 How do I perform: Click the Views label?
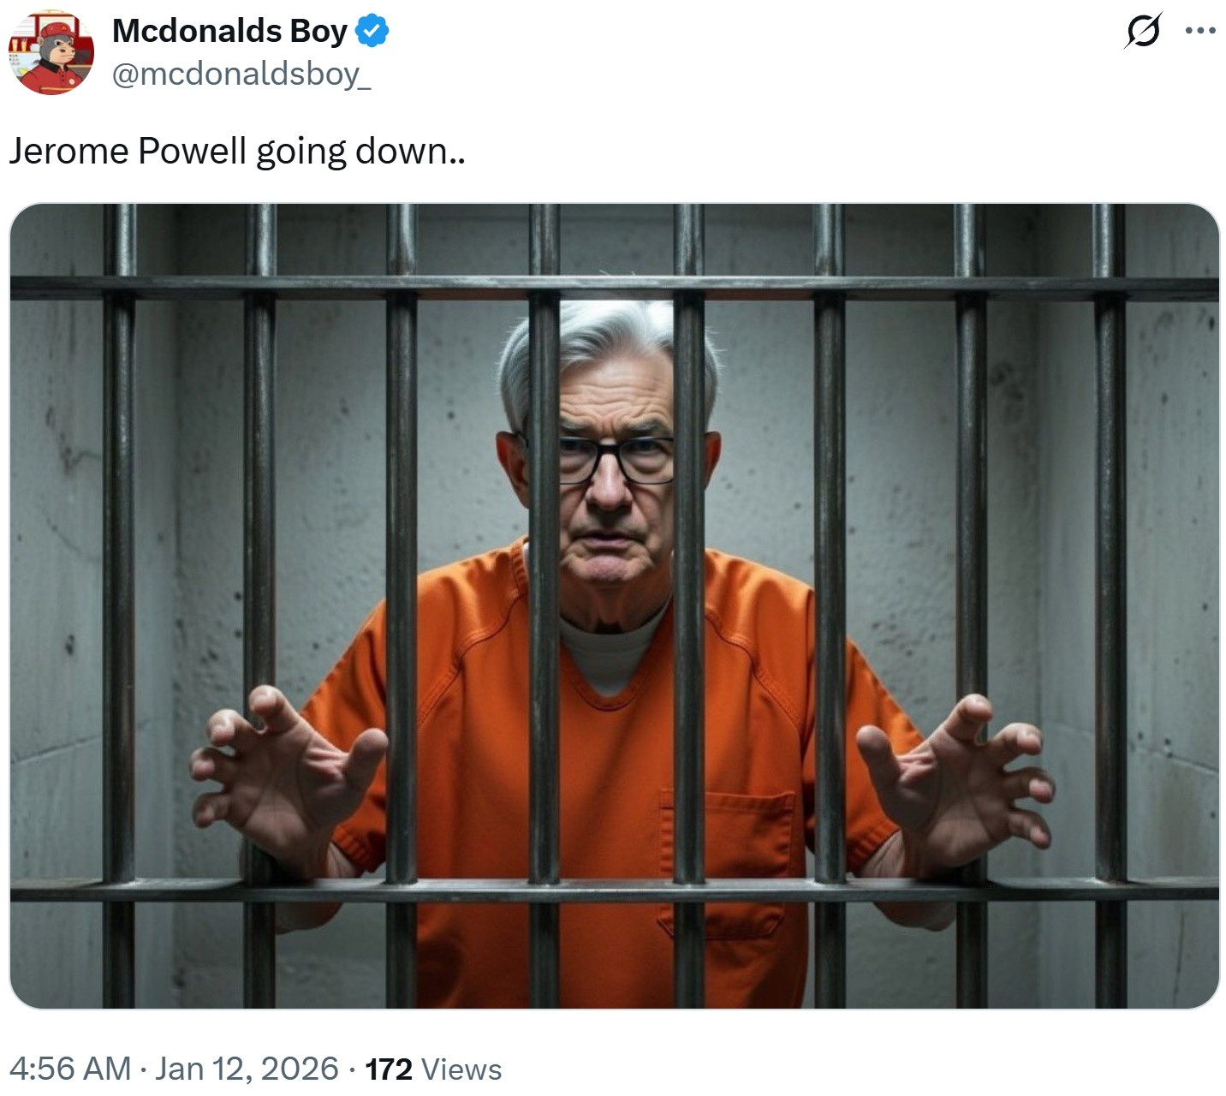click(x=461, y=1069)
